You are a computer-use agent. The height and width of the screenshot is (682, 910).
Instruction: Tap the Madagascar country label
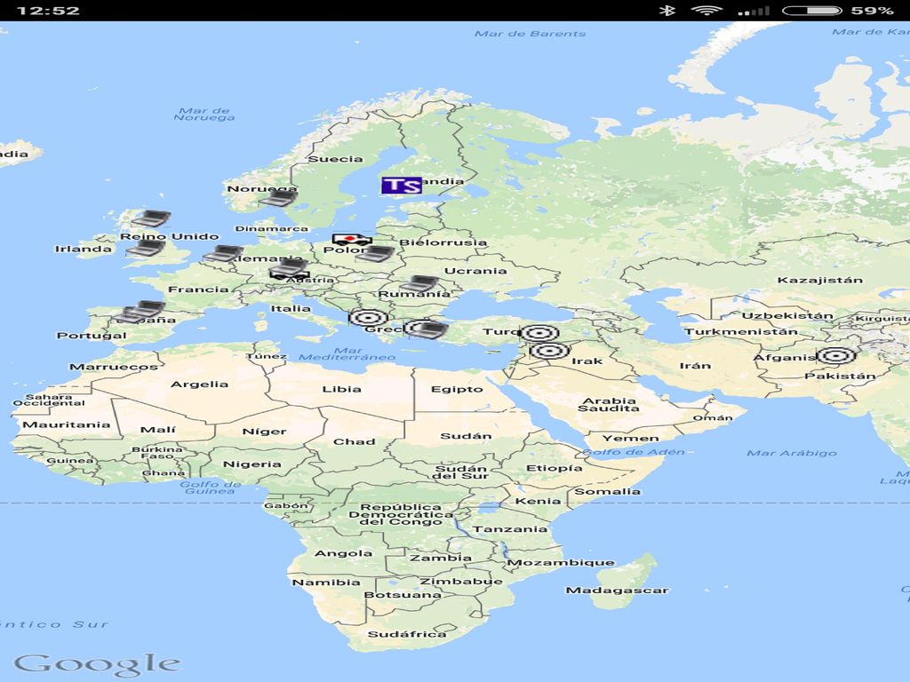[618, 591]
